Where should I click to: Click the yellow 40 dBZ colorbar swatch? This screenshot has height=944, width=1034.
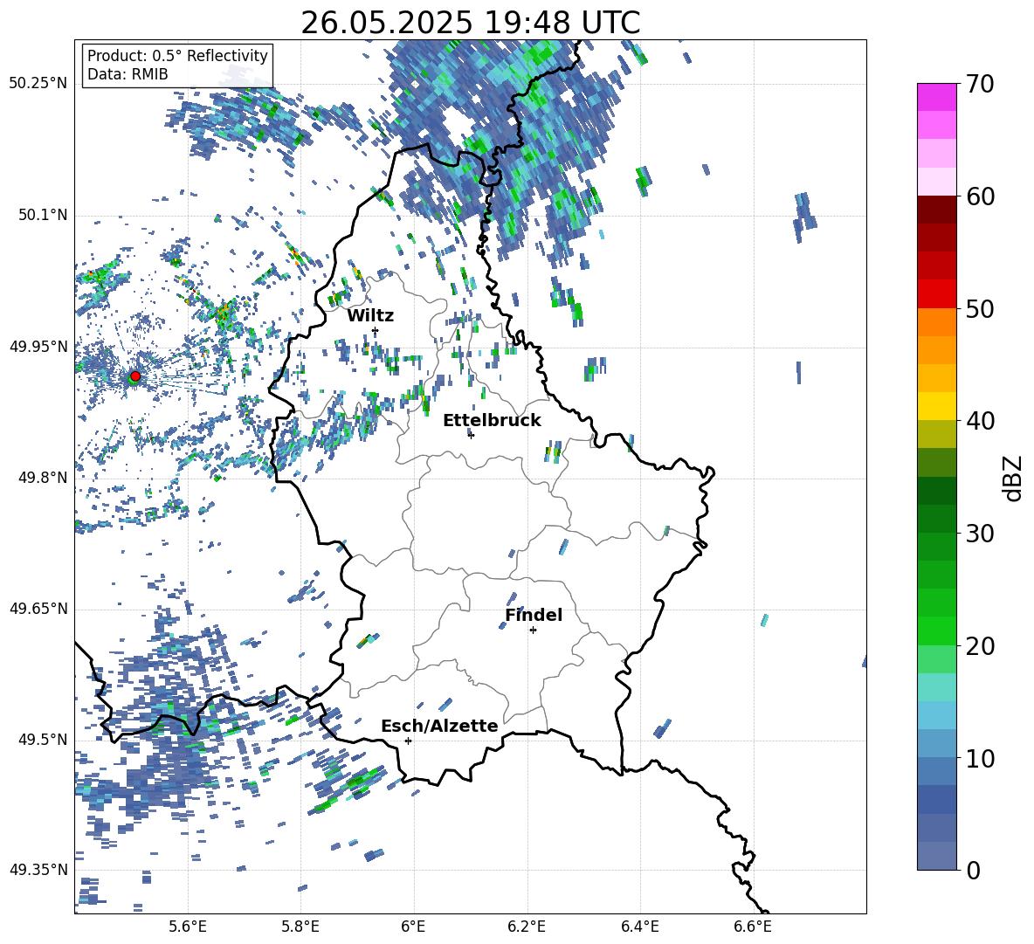(x=936, y=406)
